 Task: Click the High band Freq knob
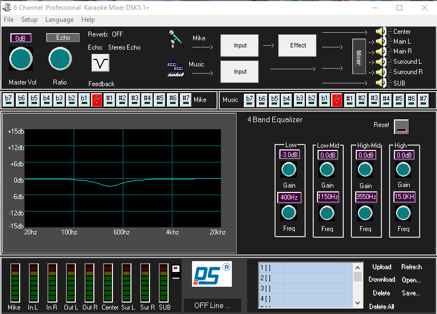(403, 213)
